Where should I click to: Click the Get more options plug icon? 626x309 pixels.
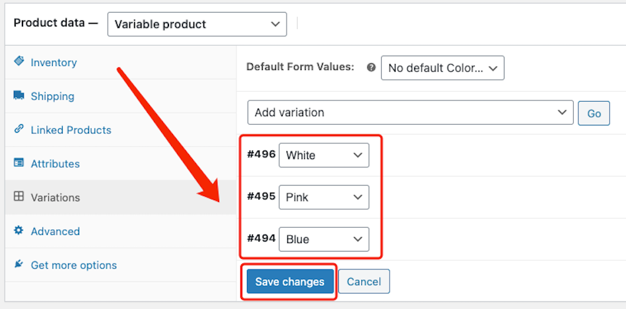[18, 264]
